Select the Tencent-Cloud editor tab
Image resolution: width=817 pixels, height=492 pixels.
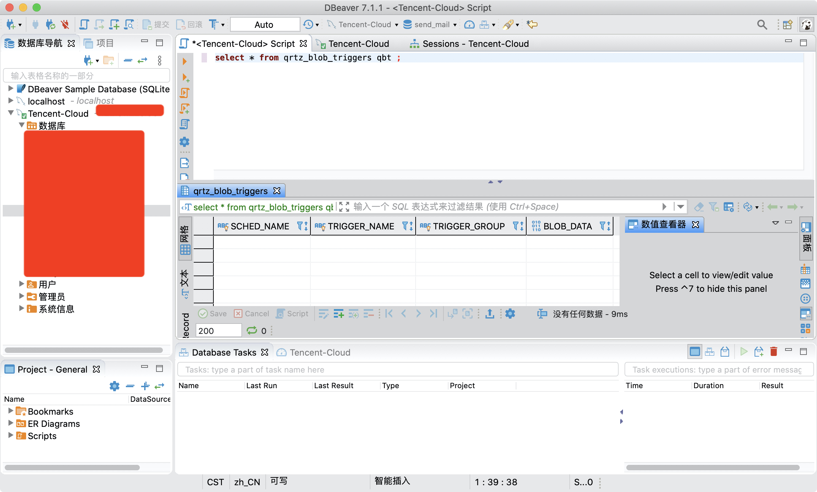click(353, 44)
